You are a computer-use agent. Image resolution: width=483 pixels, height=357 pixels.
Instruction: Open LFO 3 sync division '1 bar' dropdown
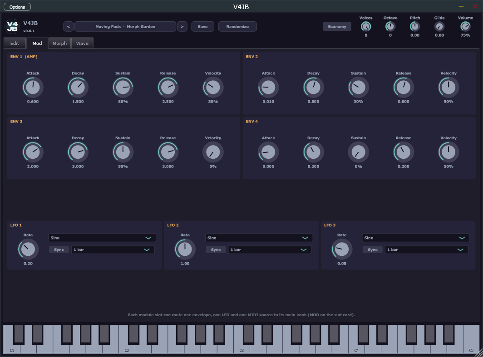[x=427, y=249]
